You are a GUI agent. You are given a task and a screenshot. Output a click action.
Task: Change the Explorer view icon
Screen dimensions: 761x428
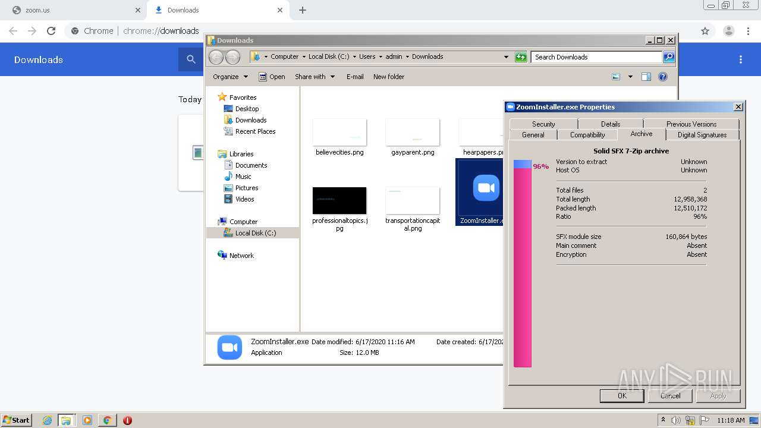[616, 77]
